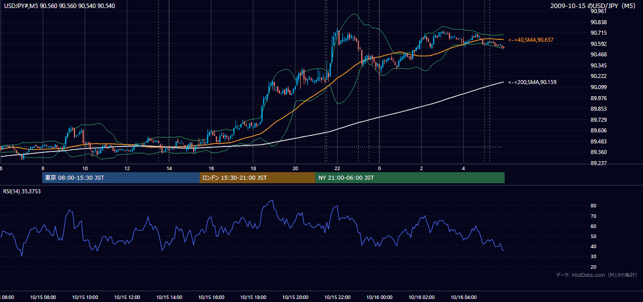
Task: Select the 10/16 04:00 bottom date label
Action: [x=464, y=297]
